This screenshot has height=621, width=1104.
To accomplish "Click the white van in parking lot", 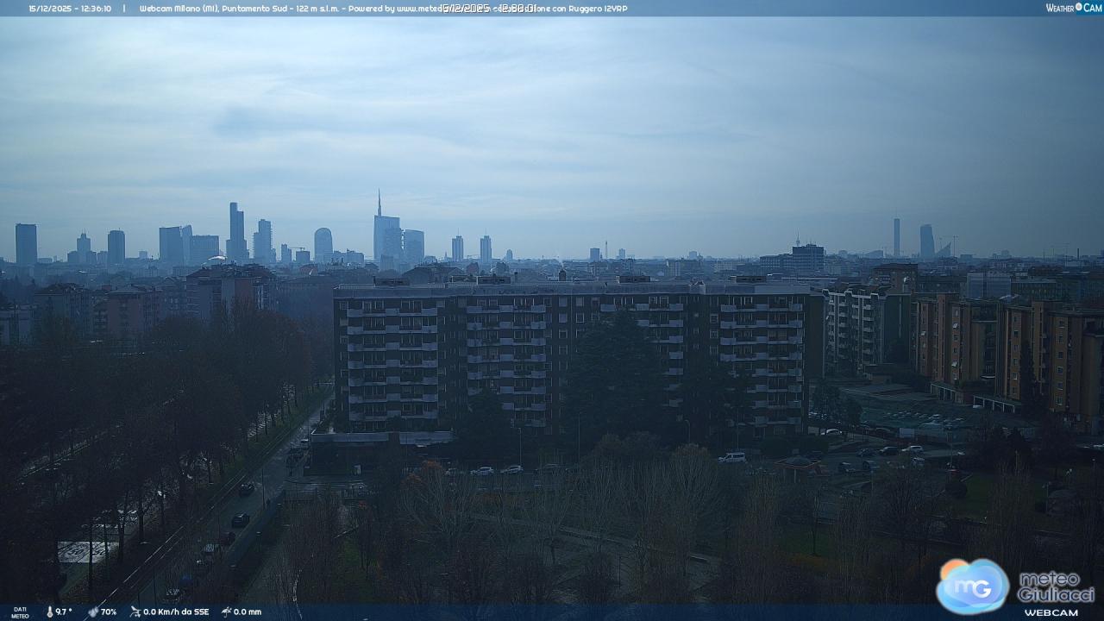I will [x=731, y=457].
